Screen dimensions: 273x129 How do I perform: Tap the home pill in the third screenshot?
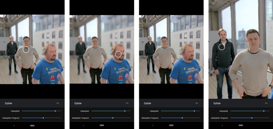tap(171, 125)
